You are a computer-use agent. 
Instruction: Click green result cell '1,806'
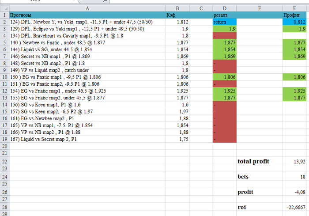224,77
